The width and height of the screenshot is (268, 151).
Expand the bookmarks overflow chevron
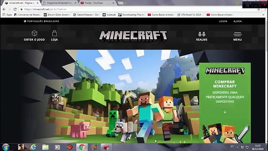tap(263, 15)
